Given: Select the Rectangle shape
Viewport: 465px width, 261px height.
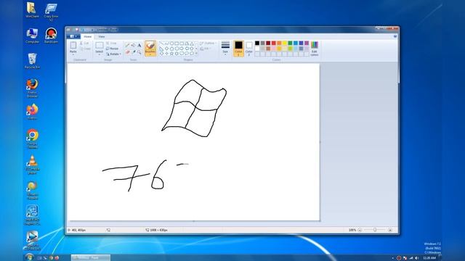Looking at the screenshot, I should click(x=177, y=43).
